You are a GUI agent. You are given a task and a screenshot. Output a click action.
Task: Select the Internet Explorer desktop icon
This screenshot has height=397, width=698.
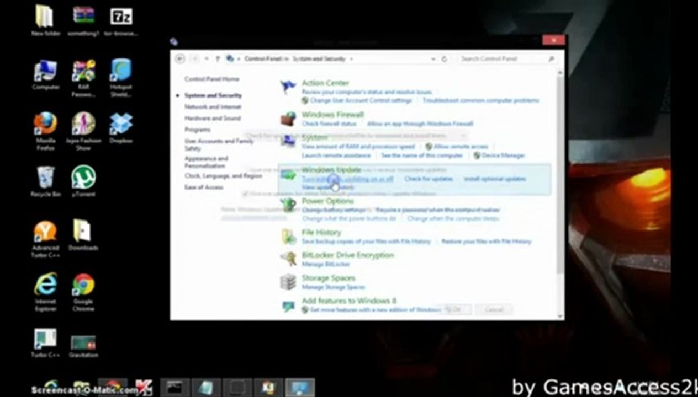pyautogui.click(x=46, y=292)
